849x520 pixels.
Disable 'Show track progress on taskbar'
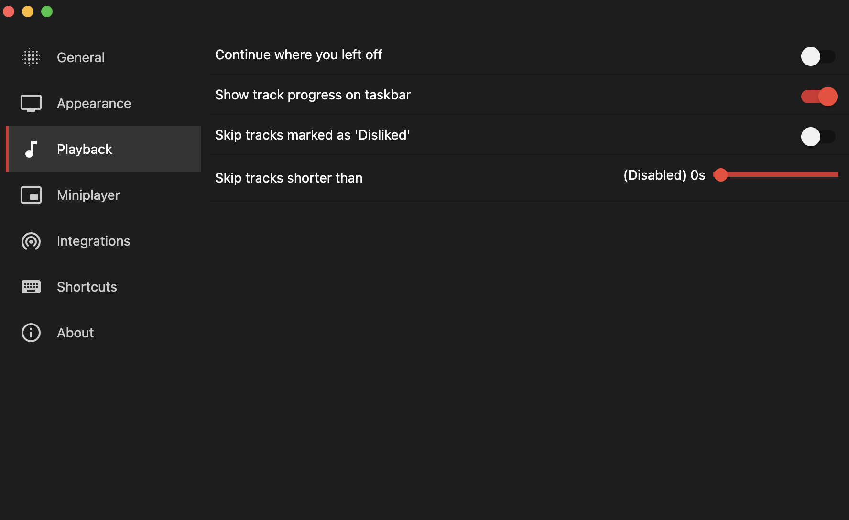coord(818,97)
